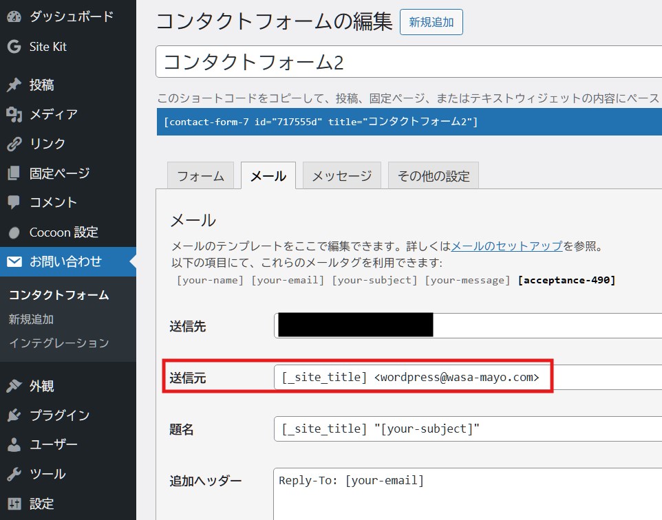This screenshot has width=662, height=520.
Task: Click the 追加ヘッダー text area
Action: tap(468, 494)
